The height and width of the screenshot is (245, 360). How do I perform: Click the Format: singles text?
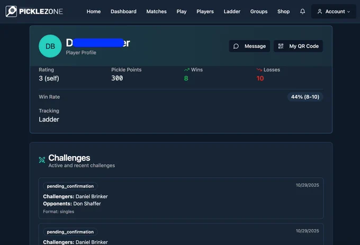tap(59, 212)
